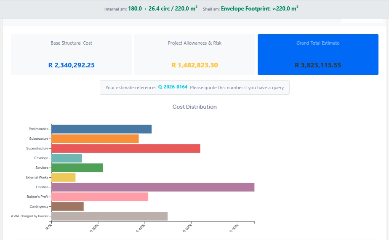Click the green Services bar
The image size is (389, 240).
click(x=77, y=168)
